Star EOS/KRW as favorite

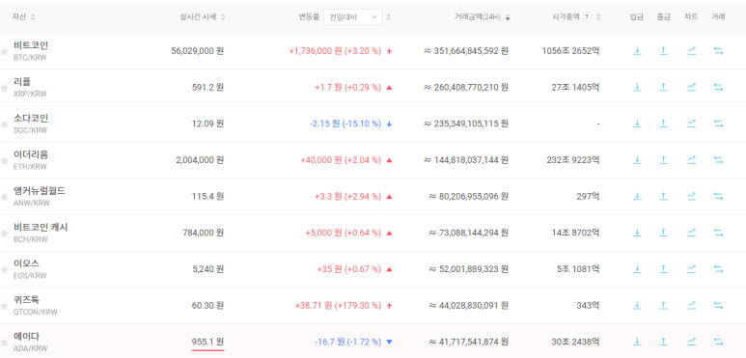(4, 269)
